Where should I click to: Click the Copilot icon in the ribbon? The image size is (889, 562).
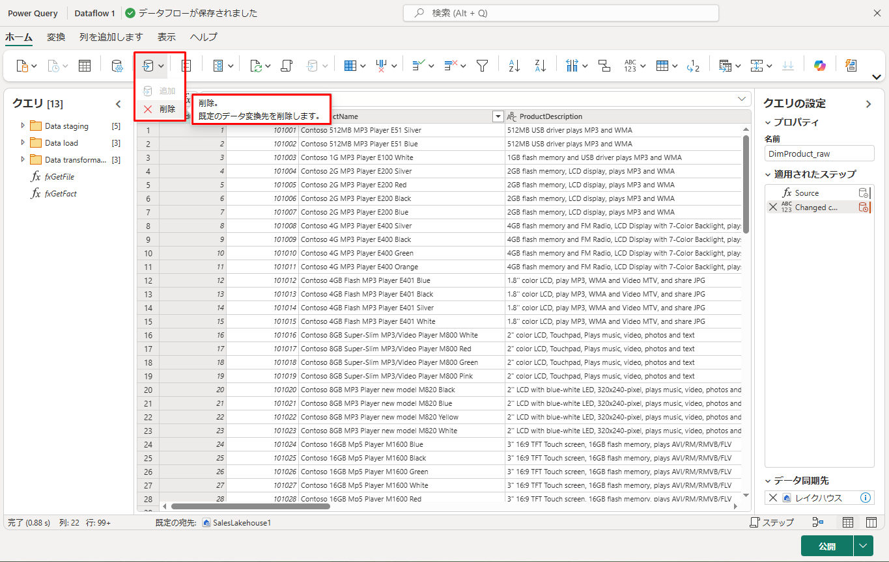(x=819, y=66)
